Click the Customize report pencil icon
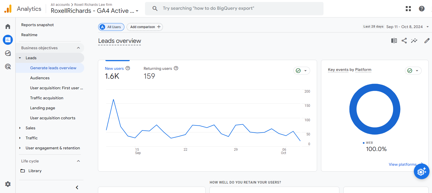The image size is (432, 193). pyautogui.click(x=427, y=41)
